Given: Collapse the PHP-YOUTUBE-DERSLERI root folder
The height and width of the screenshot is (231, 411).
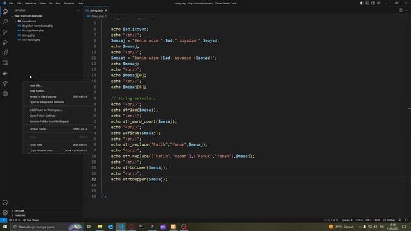Looking at the screenshot, I should 28,16.
